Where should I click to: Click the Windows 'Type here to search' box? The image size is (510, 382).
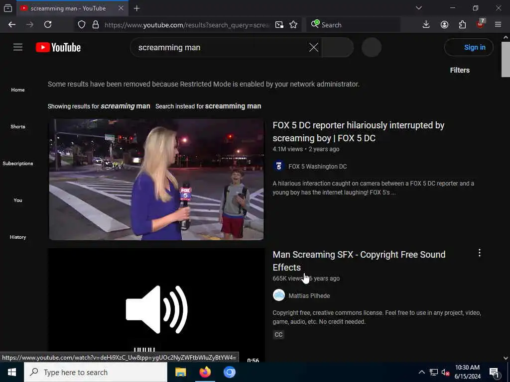click(x=96, y=372)
